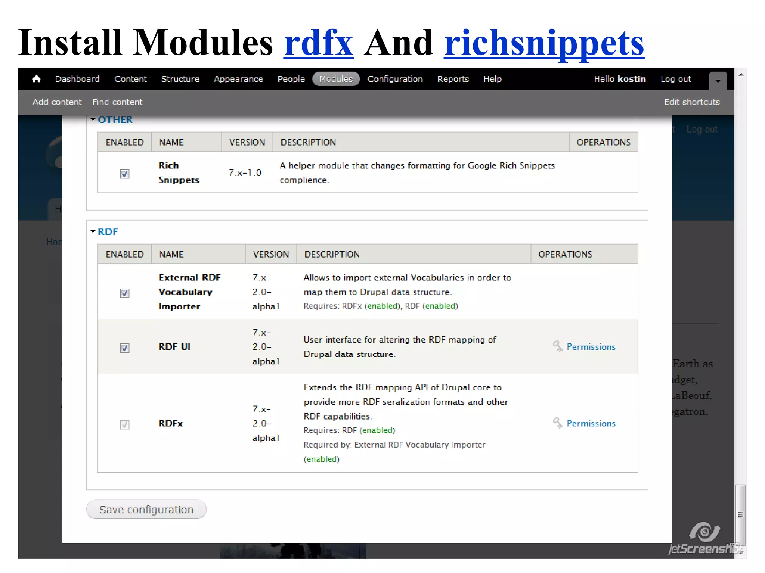Open the Reports menu item
This screenshot has width=765, height=573.
pyautogui.click(x=453, y=79)
